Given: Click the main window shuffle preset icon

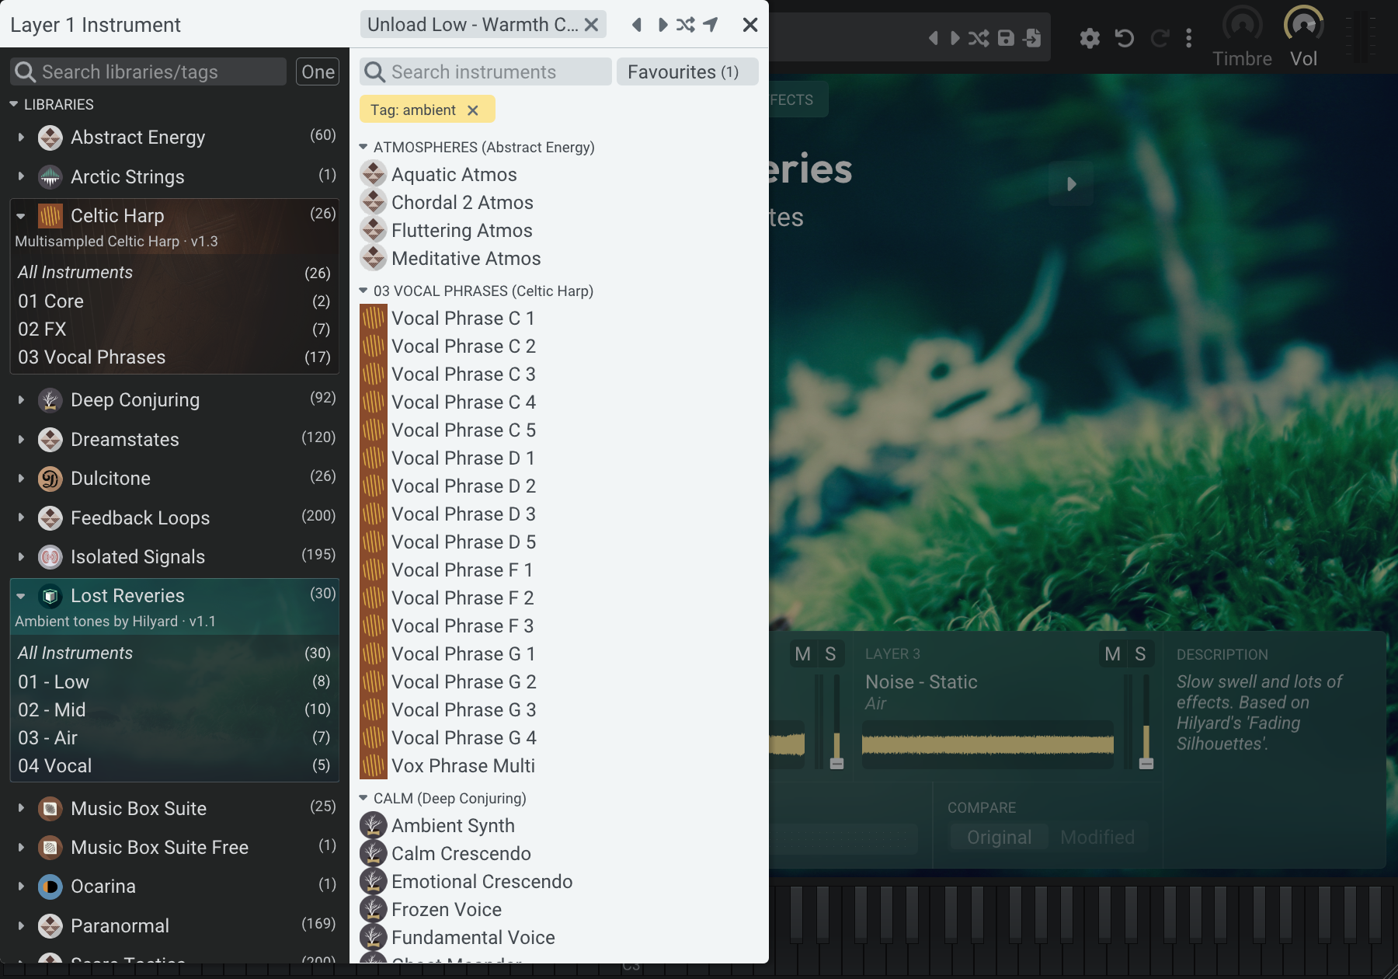Looking at the screenshot, I should [x=979, y=38].
